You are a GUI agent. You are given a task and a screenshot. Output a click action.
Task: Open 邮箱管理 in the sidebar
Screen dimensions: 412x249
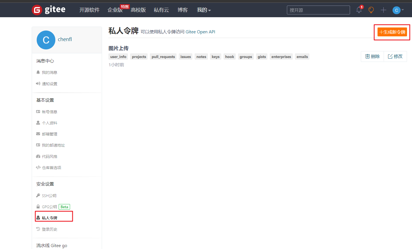coord(49,134)
